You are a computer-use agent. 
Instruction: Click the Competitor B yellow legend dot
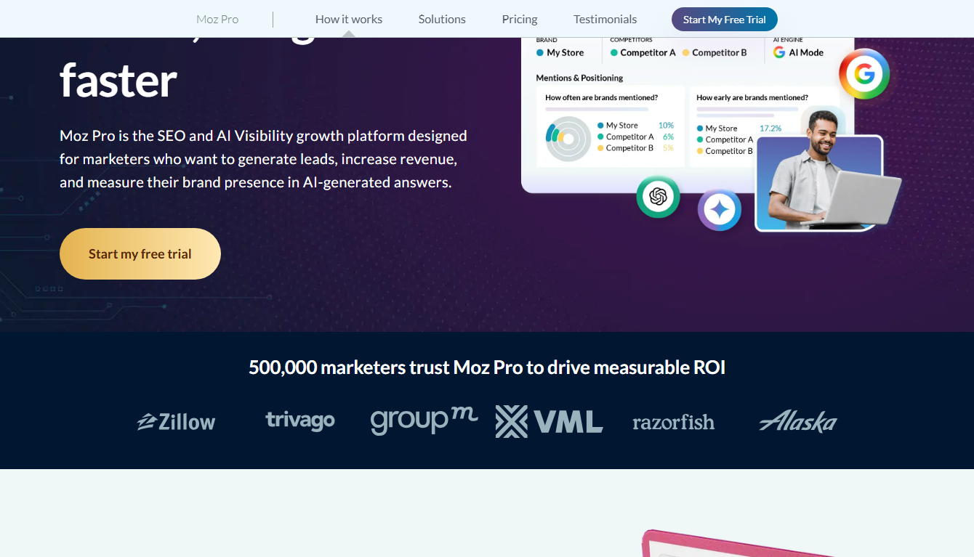[685, 53]
